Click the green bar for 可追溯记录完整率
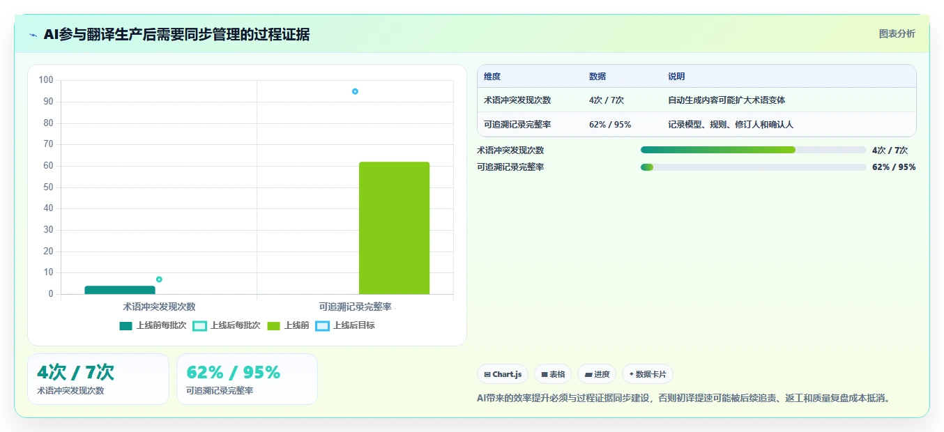Image resolution: width=944 pixels, height=432 pixels. pyautogui.click(x=394, y=228)
